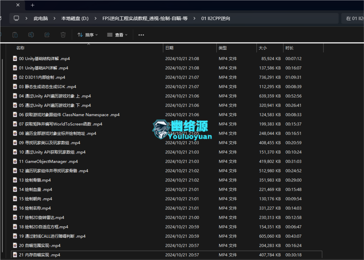Viewport: 364px width, 260px height.
Task: Add a new Explorer tab with plus button
Action: [32, 5]
